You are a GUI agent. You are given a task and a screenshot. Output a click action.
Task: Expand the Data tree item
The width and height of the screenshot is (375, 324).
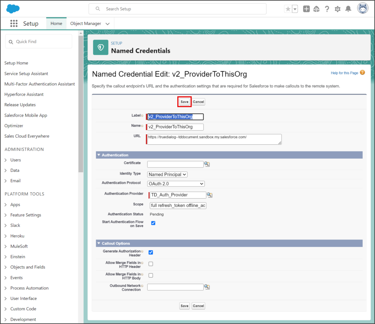pyautogui.click(x=5, y=170)
